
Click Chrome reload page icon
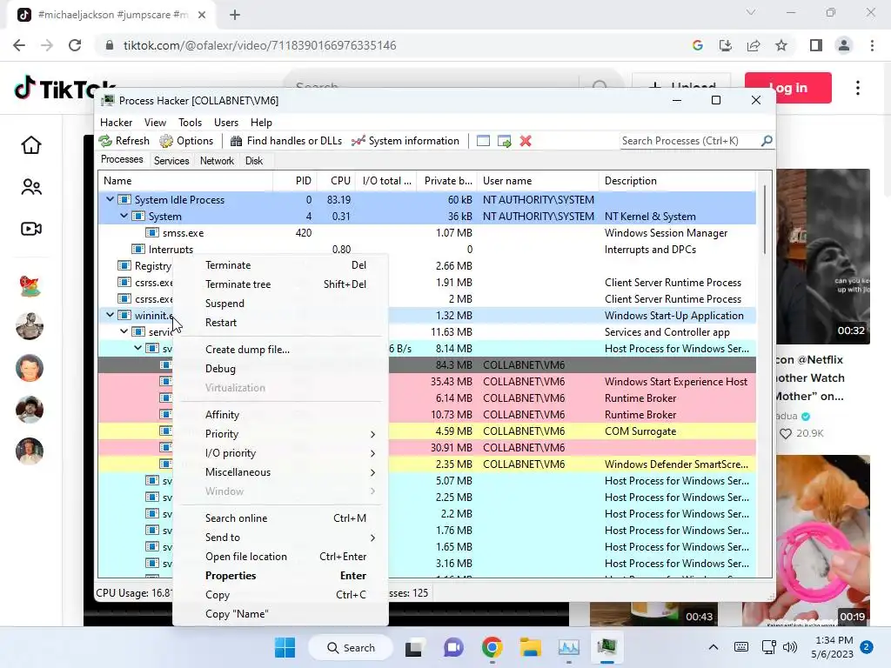click(75, 45)
